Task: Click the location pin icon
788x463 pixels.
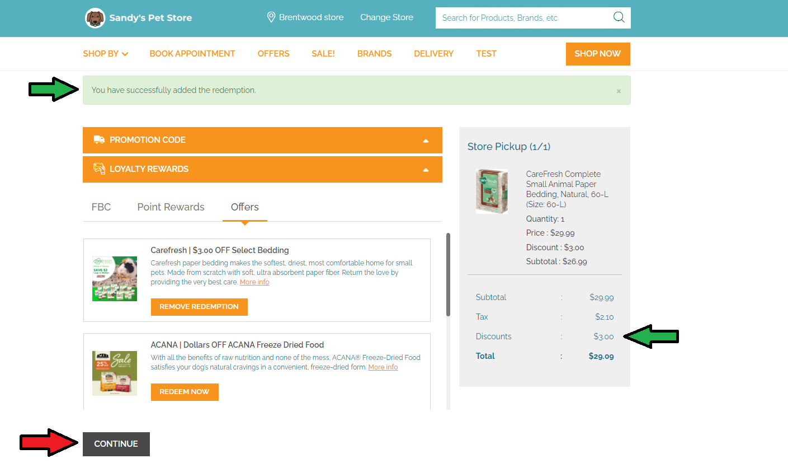Action: [x=271, y=17]
